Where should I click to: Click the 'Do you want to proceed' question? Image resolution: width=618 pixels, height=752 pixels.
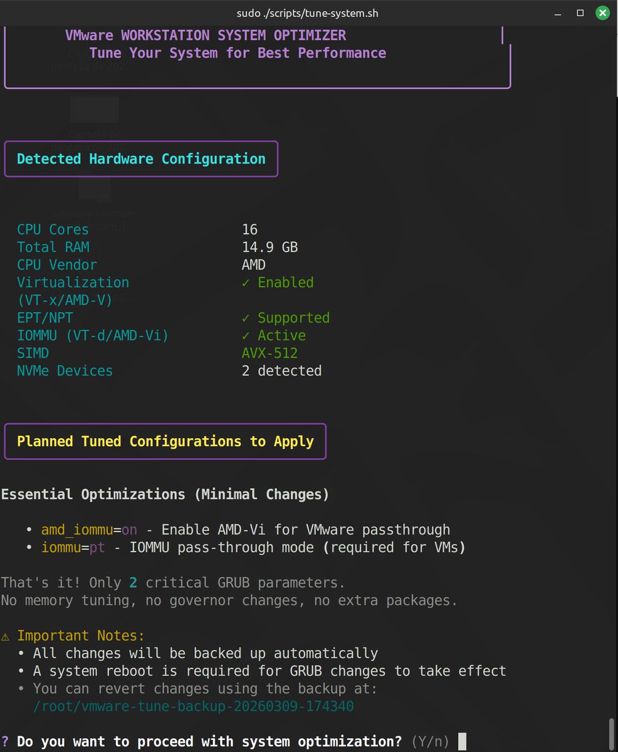click(209, 741)
